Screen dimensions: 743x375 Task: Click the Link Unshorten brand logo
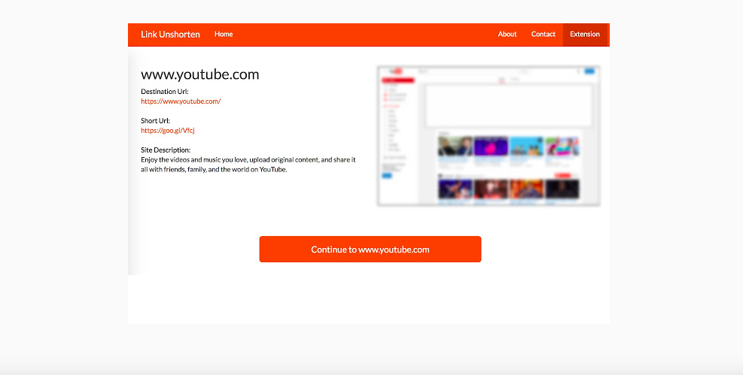pos(170,35)
